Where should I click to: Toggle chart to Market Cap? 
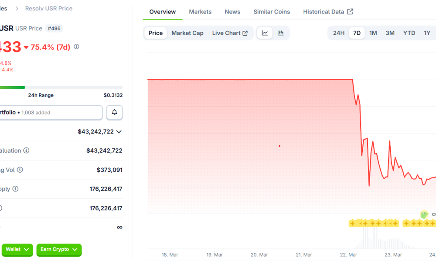click(x=187, y=33)
